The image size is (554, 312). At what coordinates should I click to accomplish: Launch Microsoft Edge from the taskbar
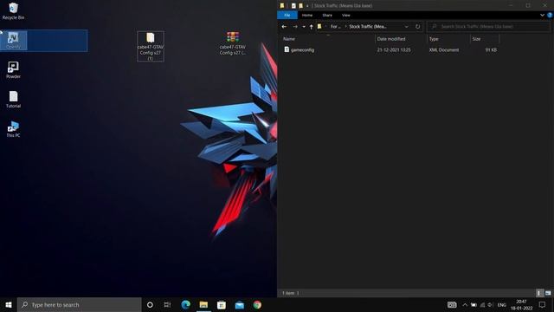[185, 304]
